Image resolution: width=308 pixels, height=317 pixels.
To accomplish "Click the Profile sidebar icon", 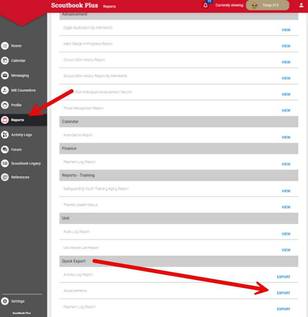I will (x=5, y=105).
